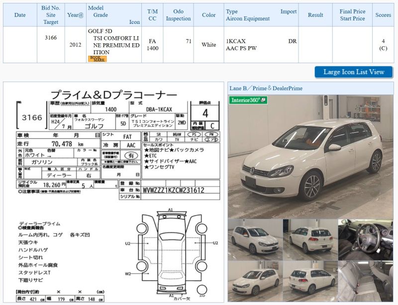This screenshot has height=305, width=398.
Task: Click the Bid No. Site Target header
Action: (51, 15)
